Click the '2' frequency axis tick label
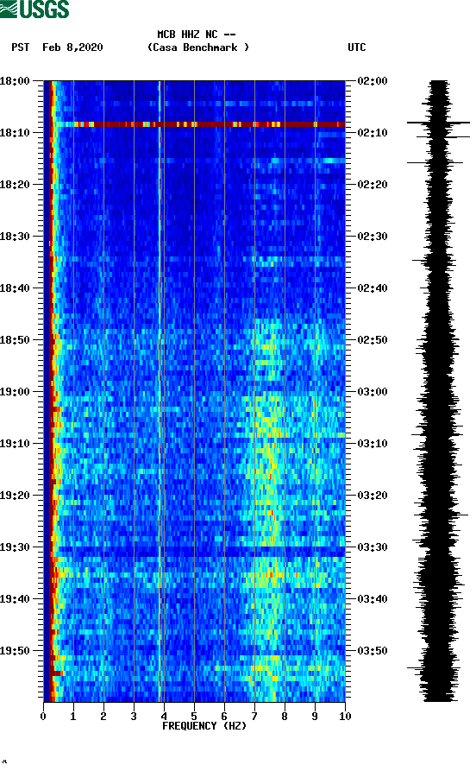 click(103, 717)
